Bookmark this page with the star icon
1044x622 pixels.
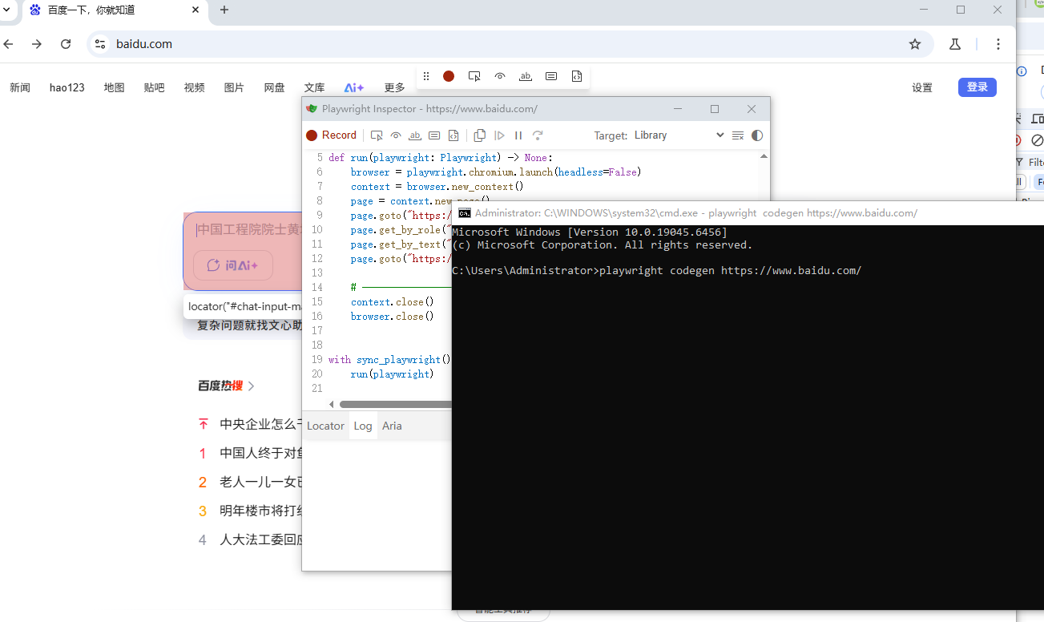tap(915, 44)
